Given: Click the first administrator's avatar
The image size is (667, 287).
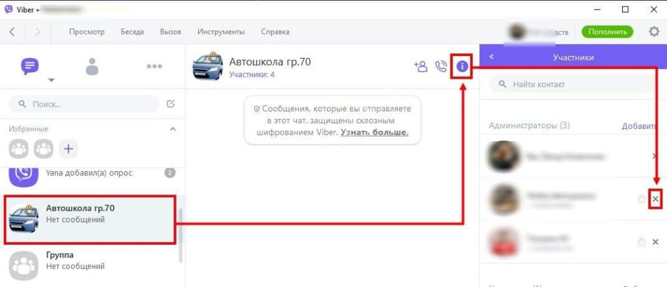Looking at the screenshot, I should [504, 156].
